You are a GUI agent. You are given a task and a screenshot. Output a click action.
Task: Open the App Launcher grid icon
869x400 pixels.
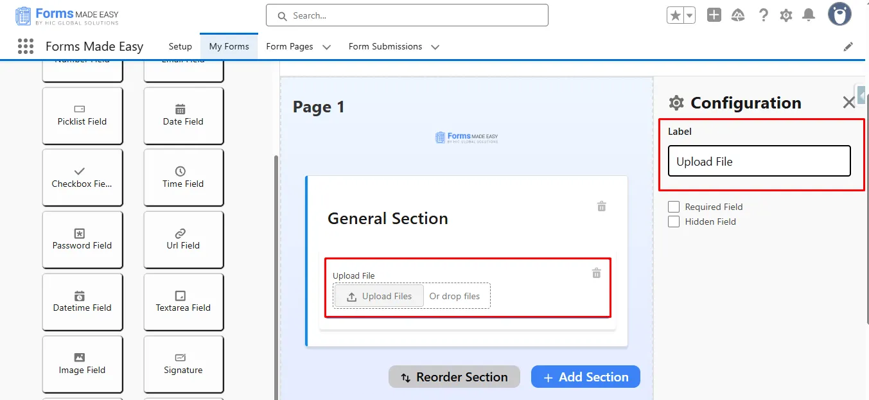point(26,46)
